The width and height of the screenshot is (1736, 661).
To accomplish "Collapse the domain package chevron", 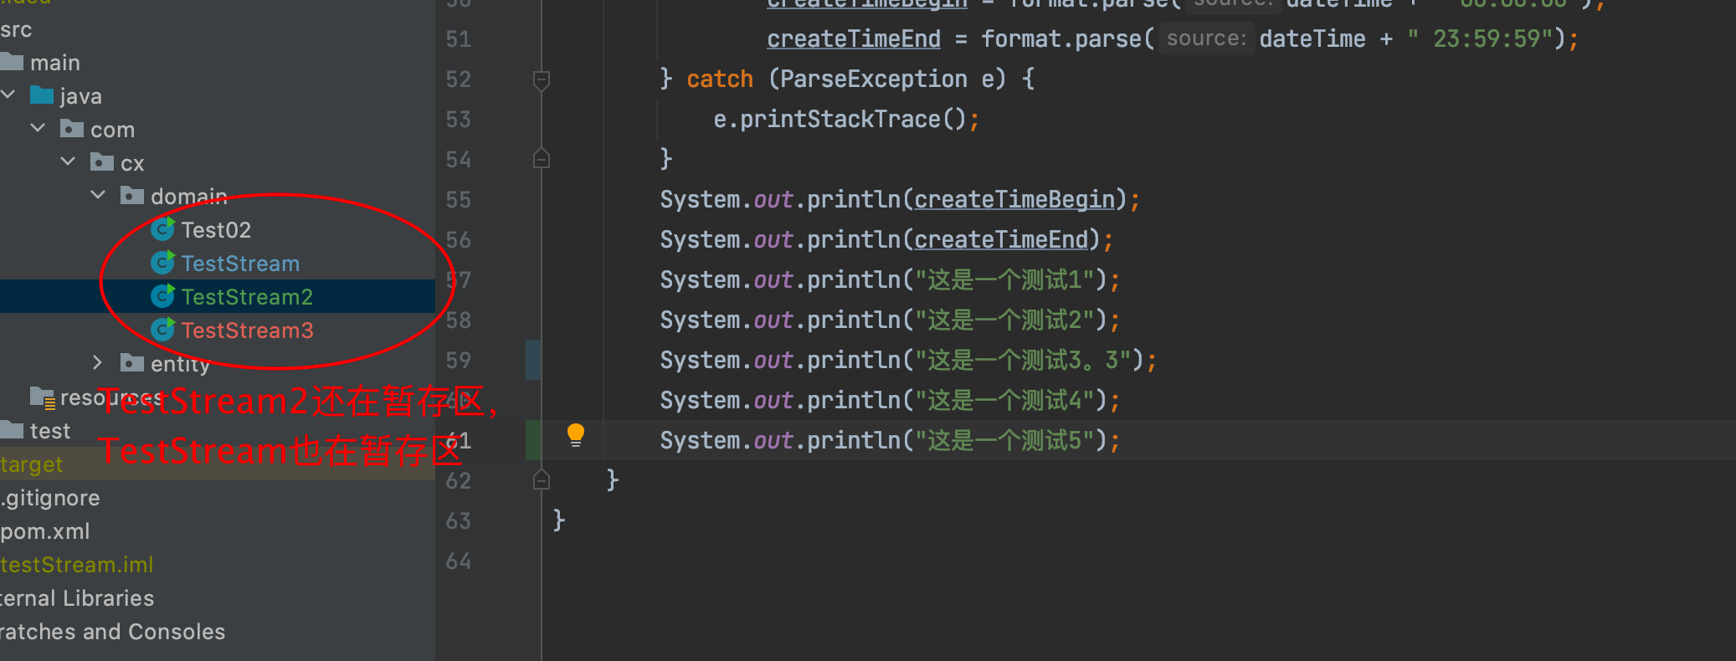I will click(x=98, y=195).
